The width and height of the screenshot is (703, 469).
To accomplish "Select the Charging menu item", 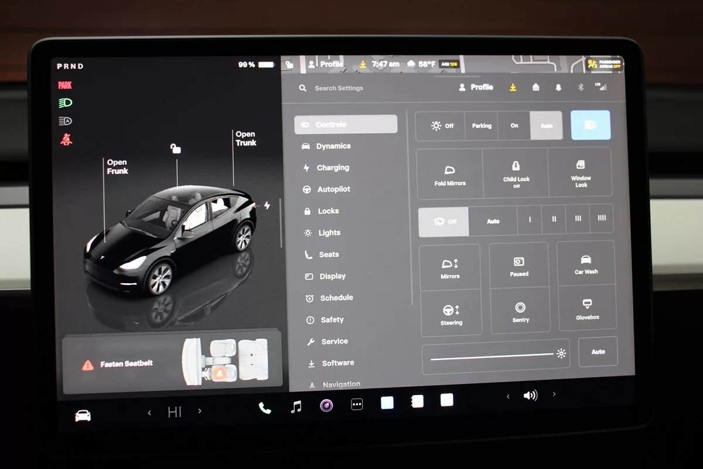I will (332, 168).
